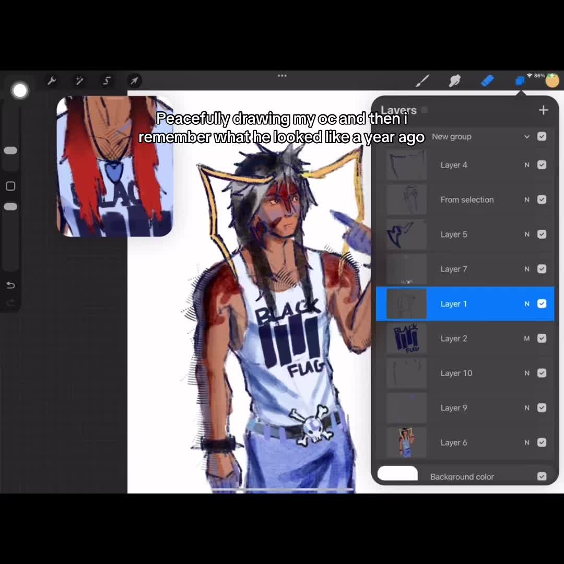Viewport: 564px width, 564px height.
Task: Open blend mode N for Layer 7
Action: coord(526,269)
